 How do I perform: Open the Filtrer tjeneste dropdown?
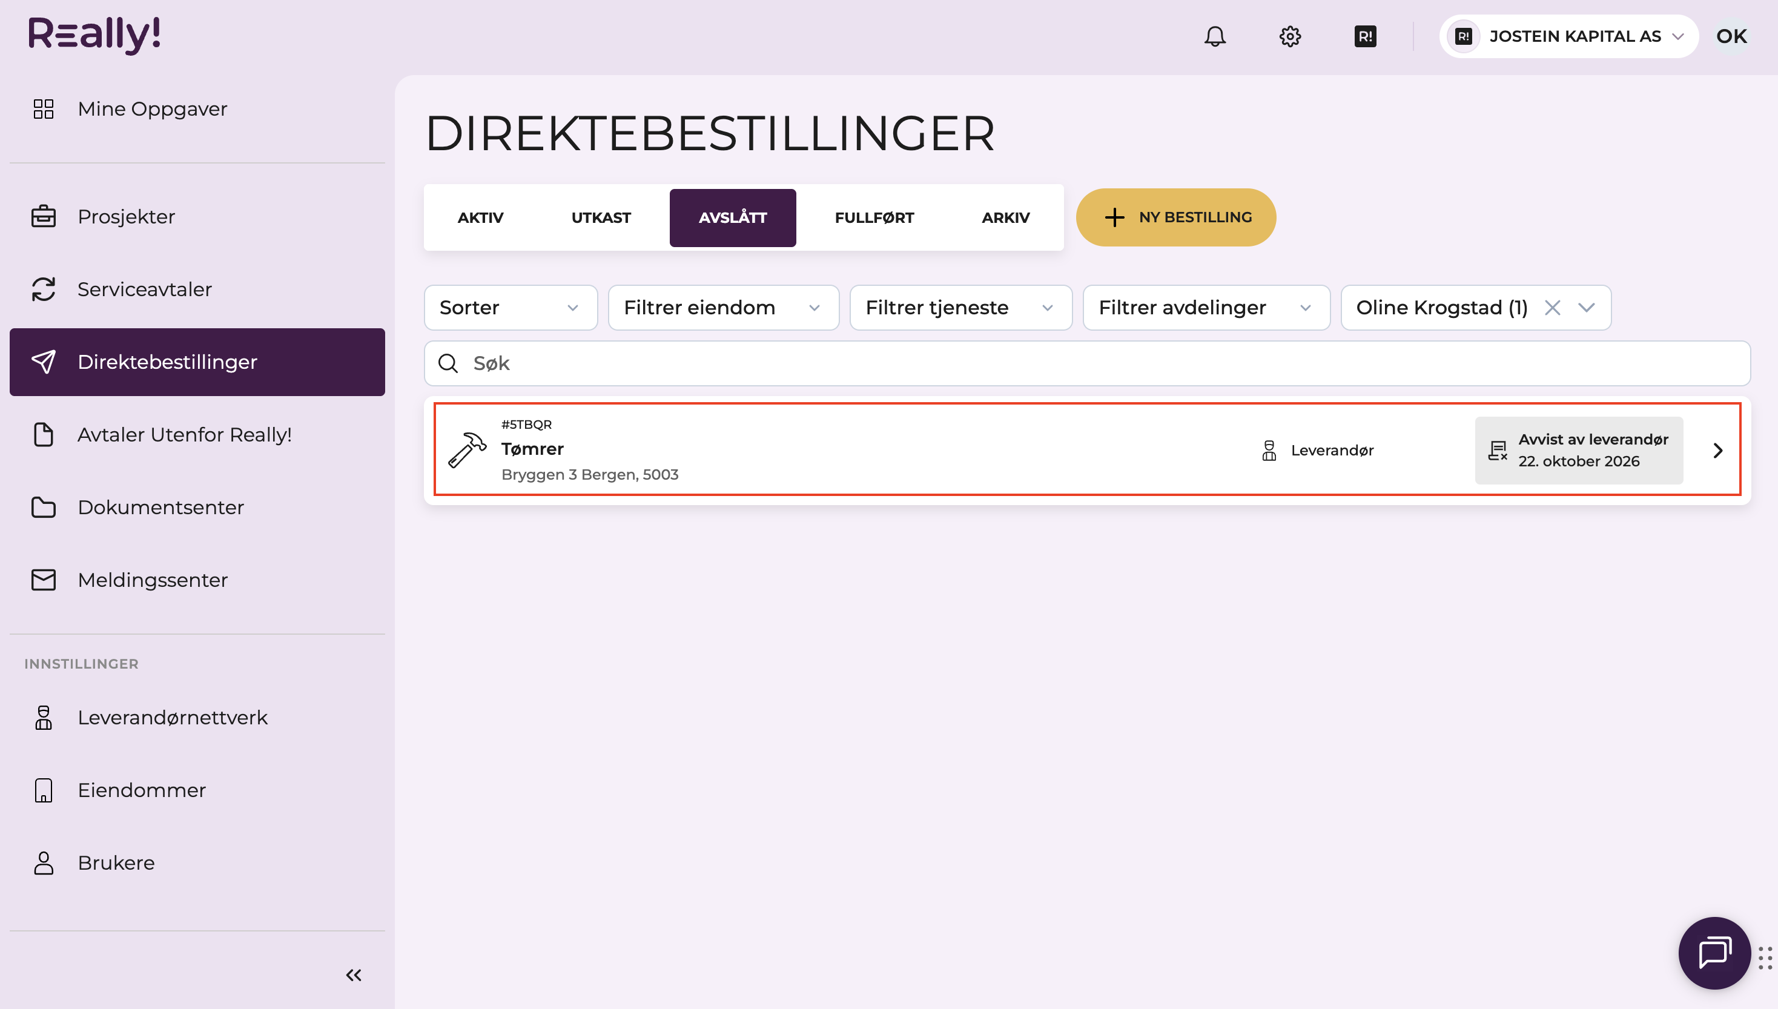(960, 308)
